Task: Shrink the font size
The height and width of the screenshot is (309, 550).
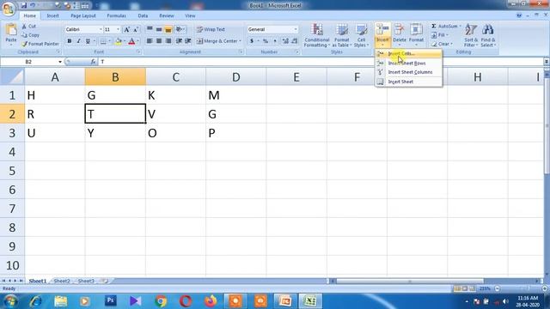Action: click(136, 30)
